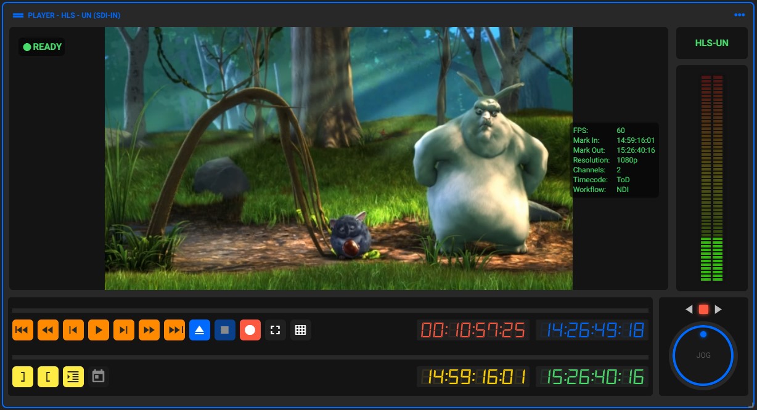Click the green 15:26:40:16 mark-out timecode

[x=592, y=377]
